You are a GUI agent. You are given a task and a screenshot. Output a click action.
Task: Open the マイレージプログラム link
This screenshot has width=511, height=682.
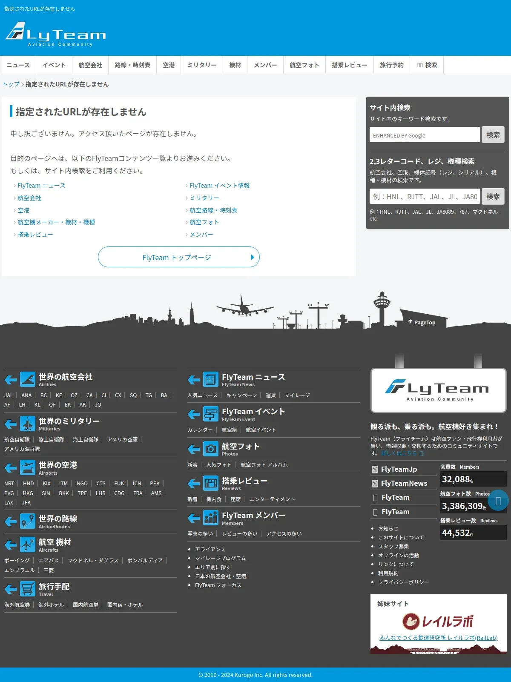[x=220, y=559]
